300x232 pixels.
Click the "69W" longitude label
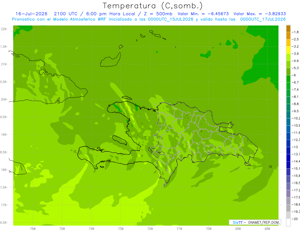click(238, 229)
